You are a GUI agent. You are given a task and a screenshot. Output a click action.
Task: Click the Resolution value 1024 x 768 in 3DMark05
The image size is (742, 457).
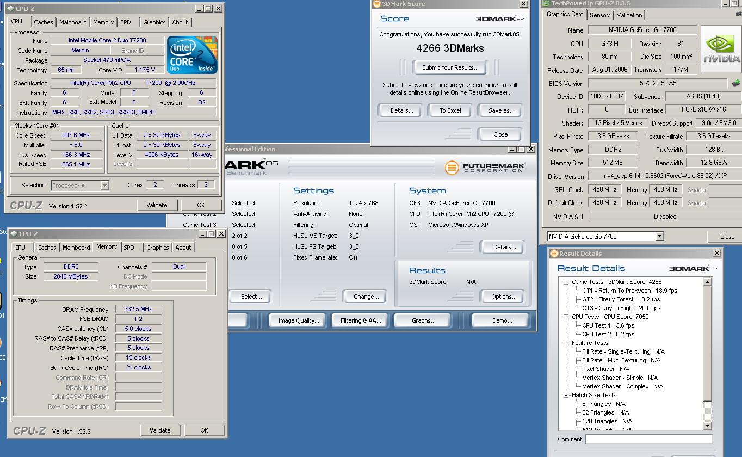coord(363,203)
